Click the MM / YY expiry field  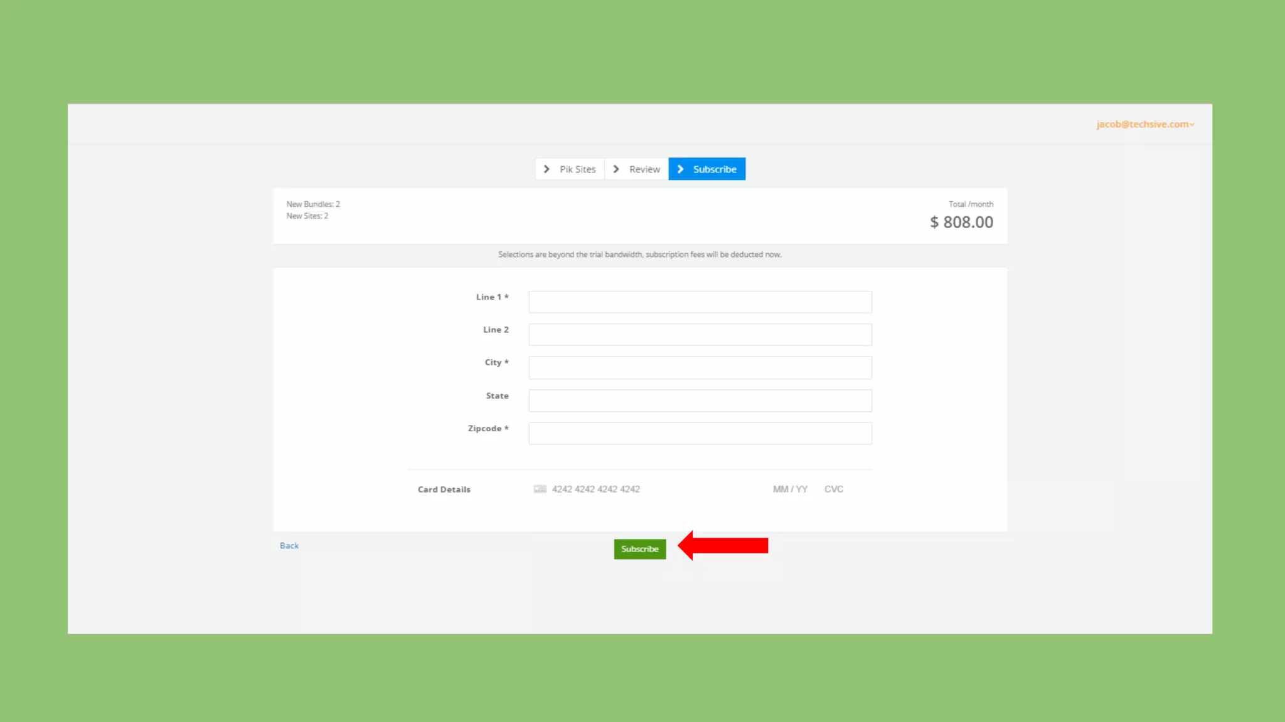pos(790,489)
